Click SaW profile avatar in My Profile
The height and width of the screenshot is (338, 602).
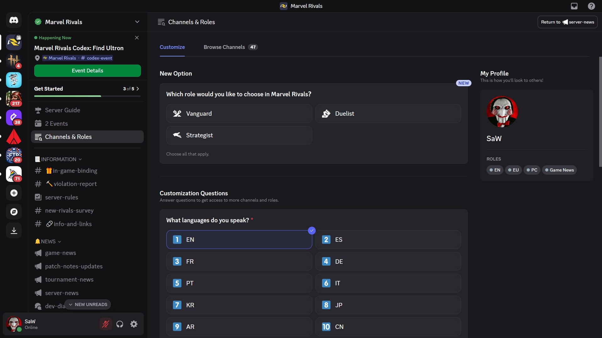[502, 111]
